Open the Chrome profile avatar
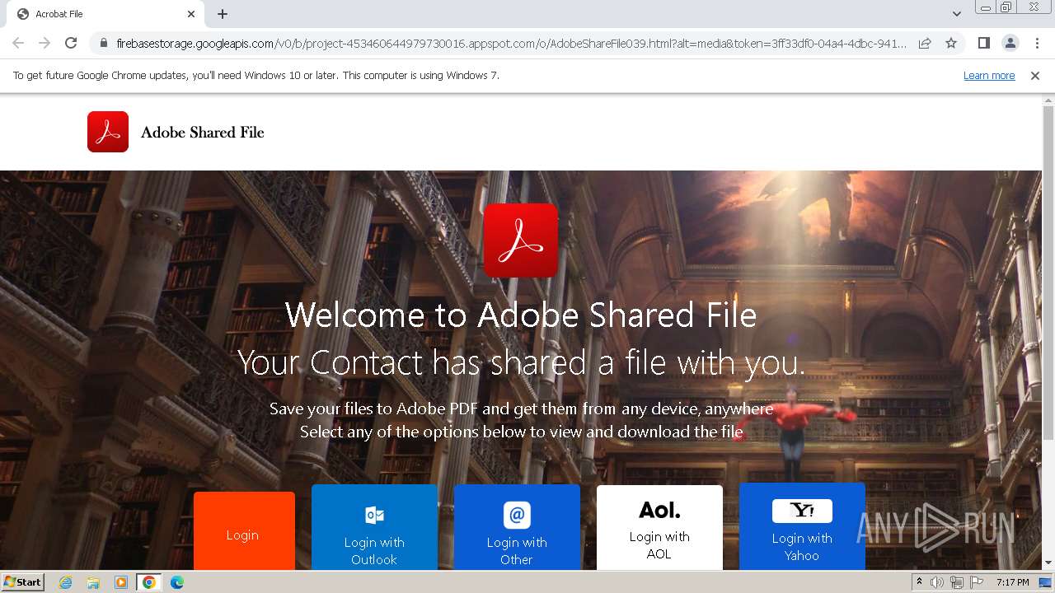Image resolution: width=1055 pixels, height=593 pixels. coord(1010,43)
